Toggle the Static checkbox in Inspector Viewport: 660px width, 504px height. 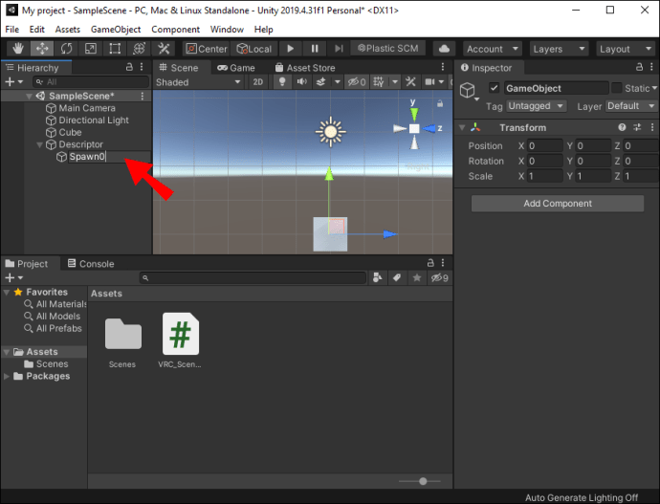pos(616,88)
